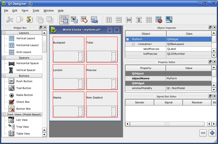Pick the List View widget
Viewport: 218px width, 144px height.
tap(18, 120)
